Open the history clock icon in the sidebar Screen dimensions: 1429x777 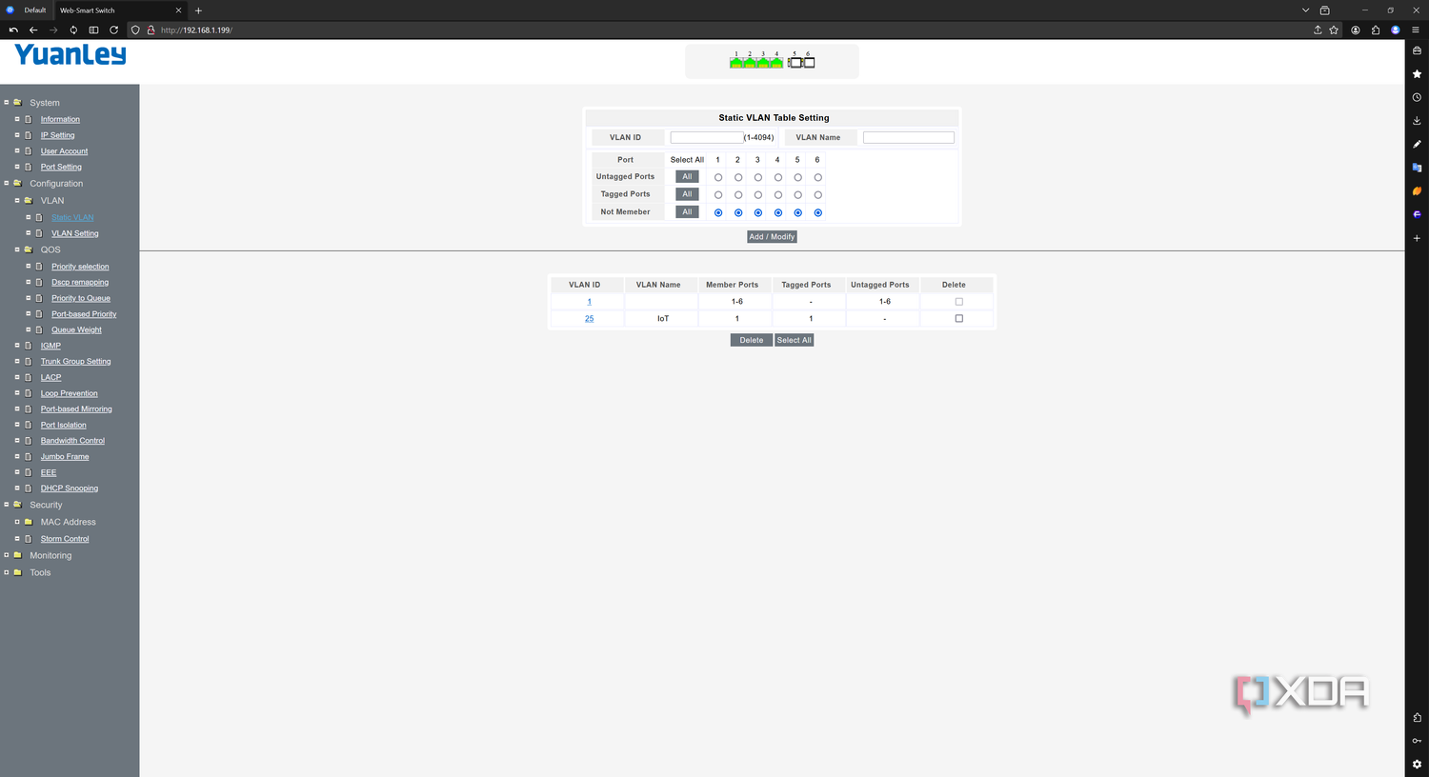coord(1417,97)
